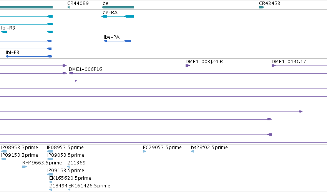Click the EK161426.5prime EST arrow
The height and width of the screenshot is (192, 327).
70,190
